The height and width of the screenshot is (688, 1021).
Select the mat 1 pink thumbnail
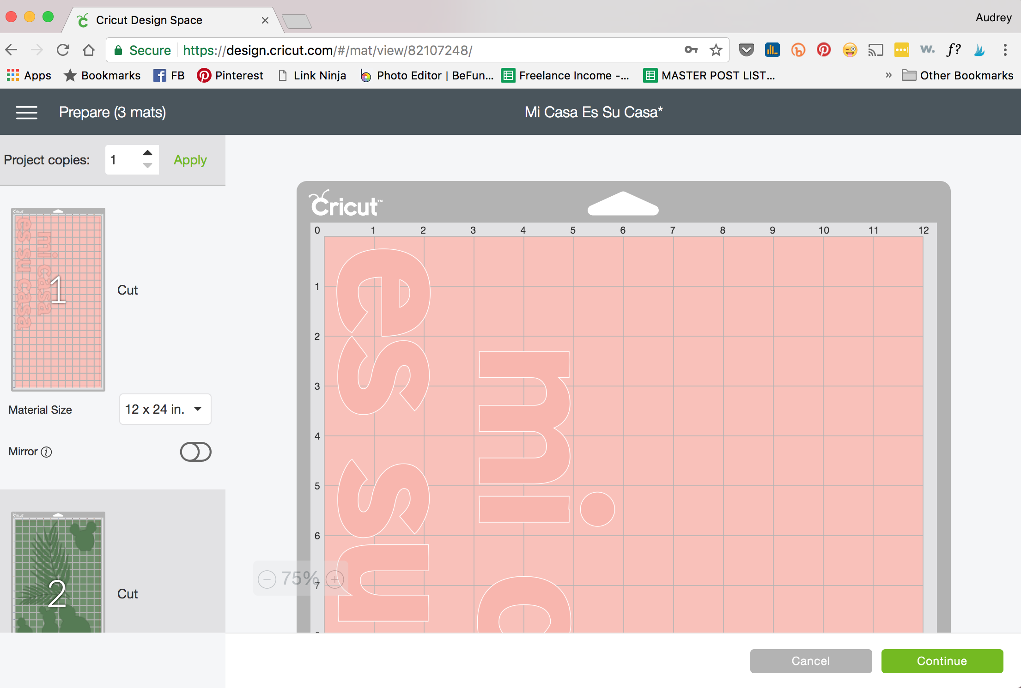click(58, 299)
